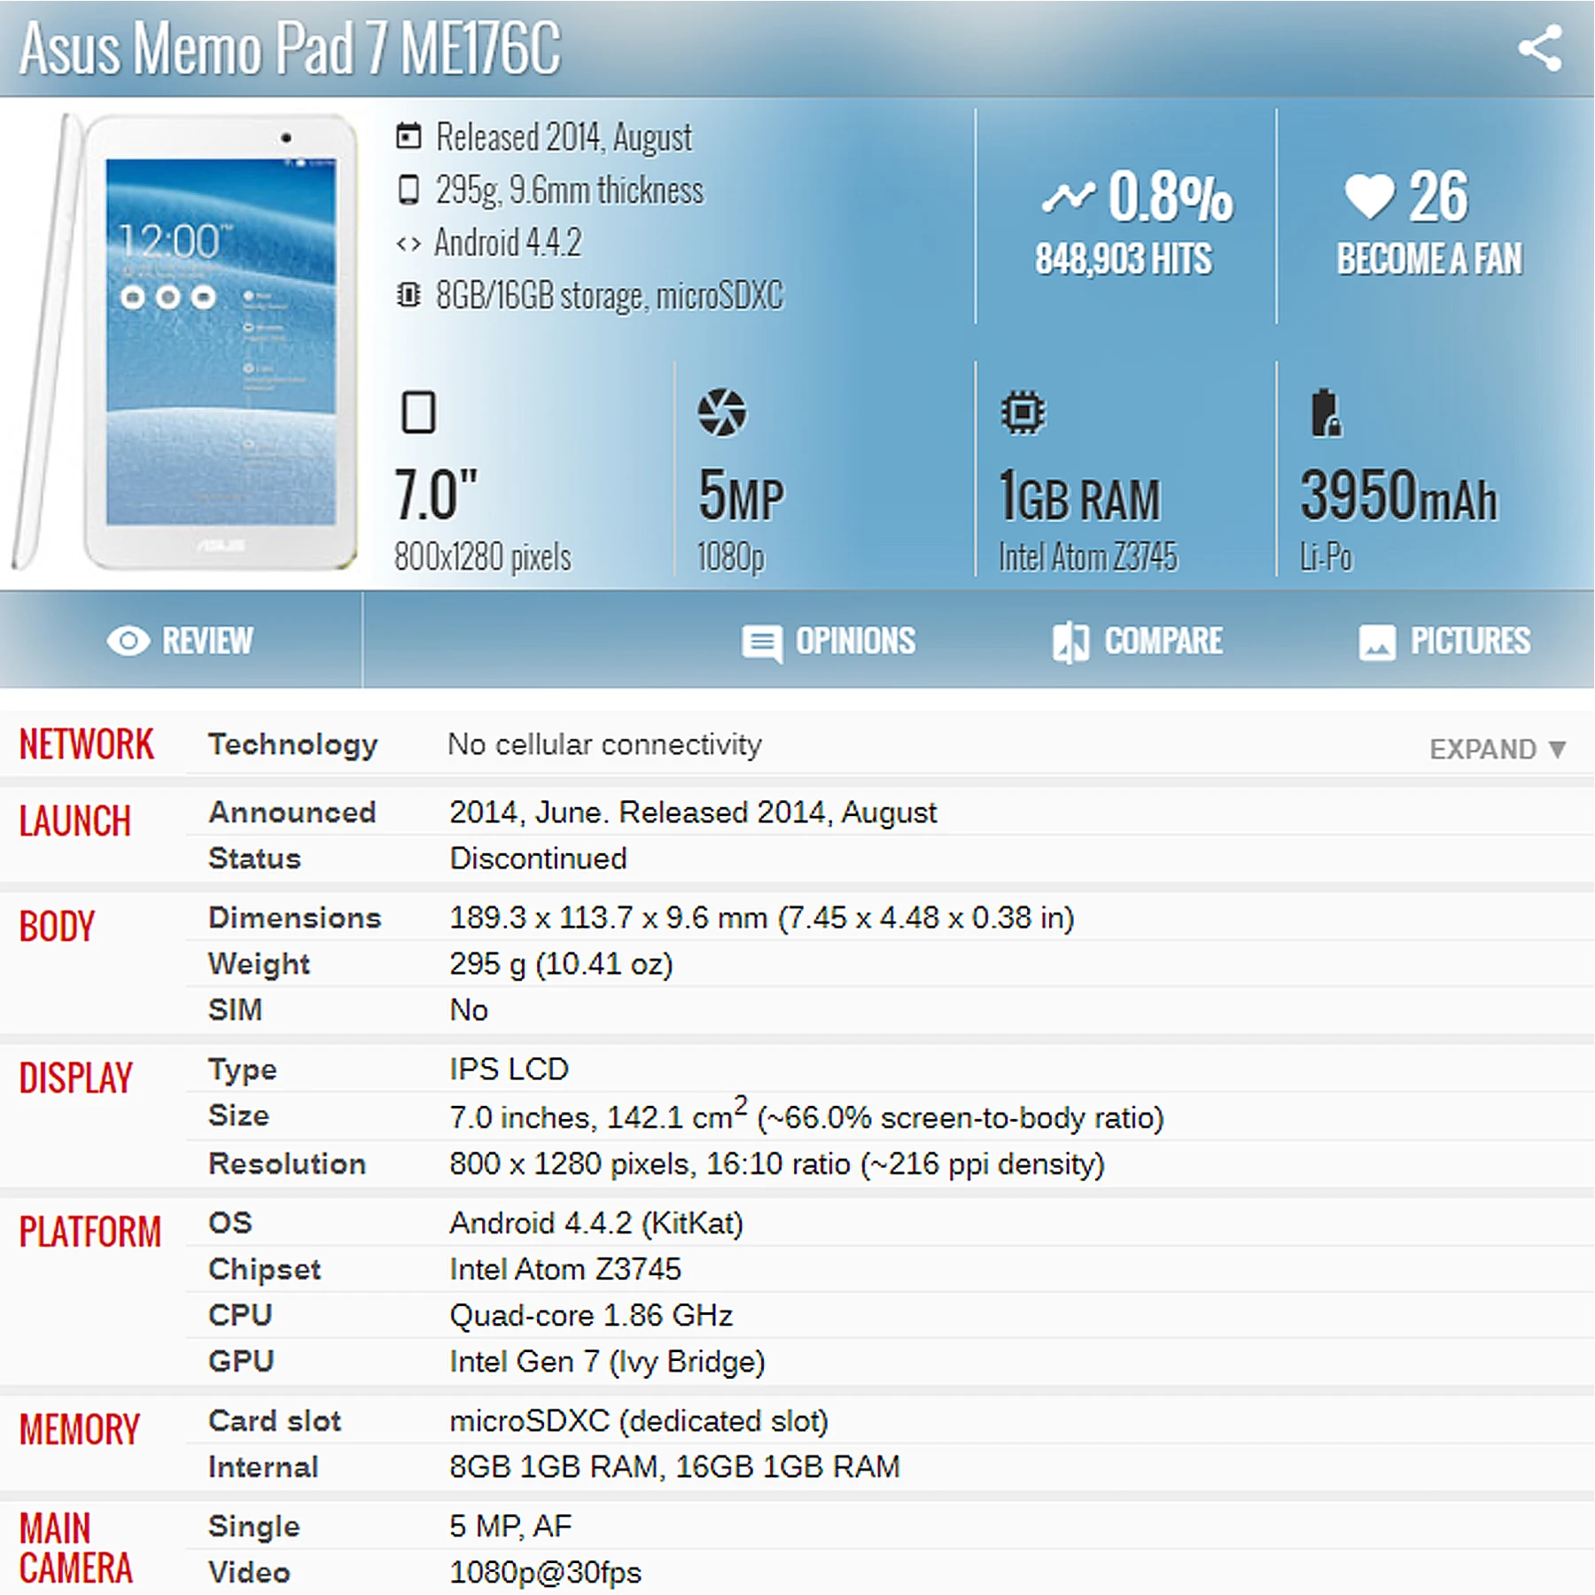Click the battery icon above 3950mAh
The image size is (1595, 1595).
coord(1326,413)
